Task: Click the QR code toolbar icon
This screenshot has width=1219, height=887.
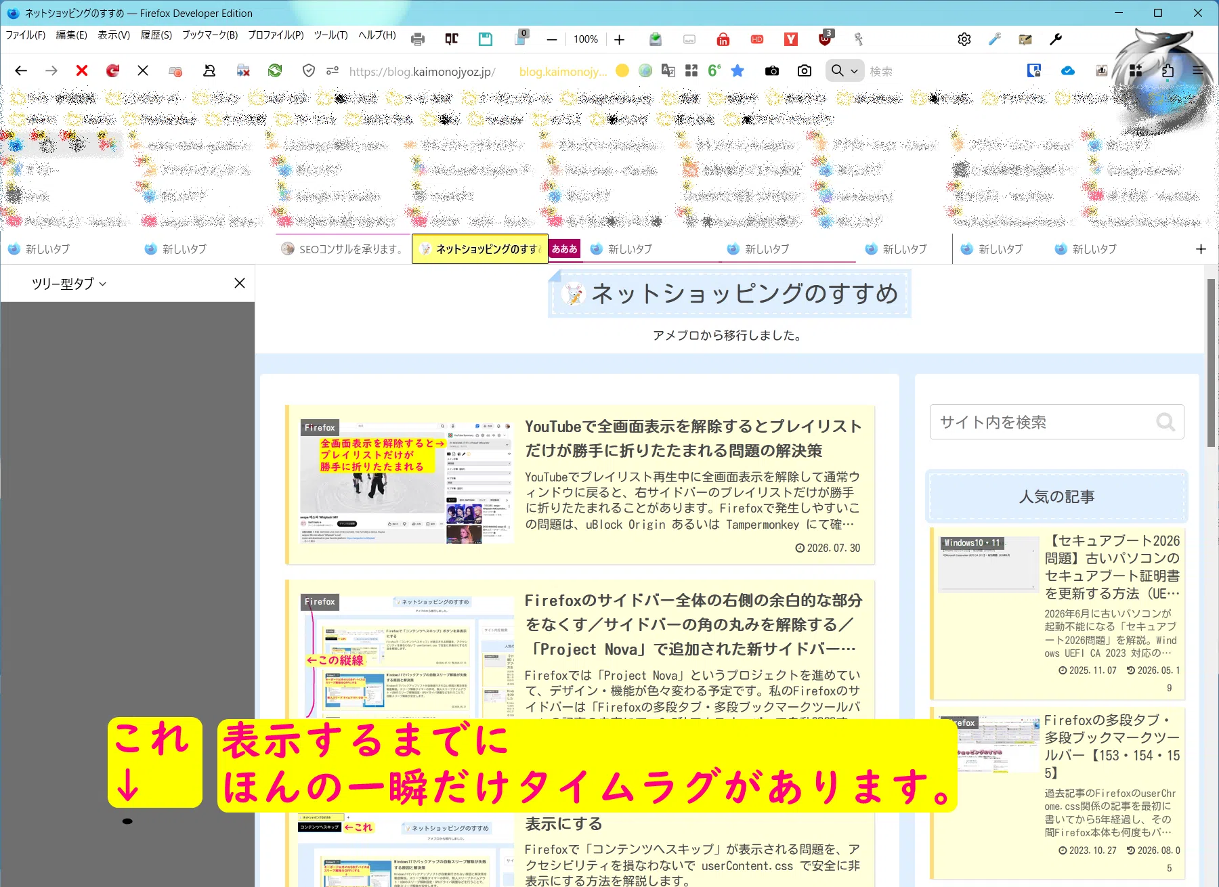Action: click(x=452, y=39)
